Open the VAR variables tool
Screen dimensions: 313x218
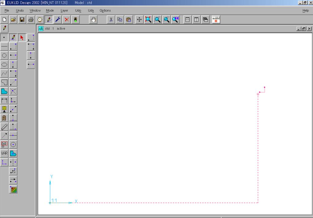(x=4, y=153)
